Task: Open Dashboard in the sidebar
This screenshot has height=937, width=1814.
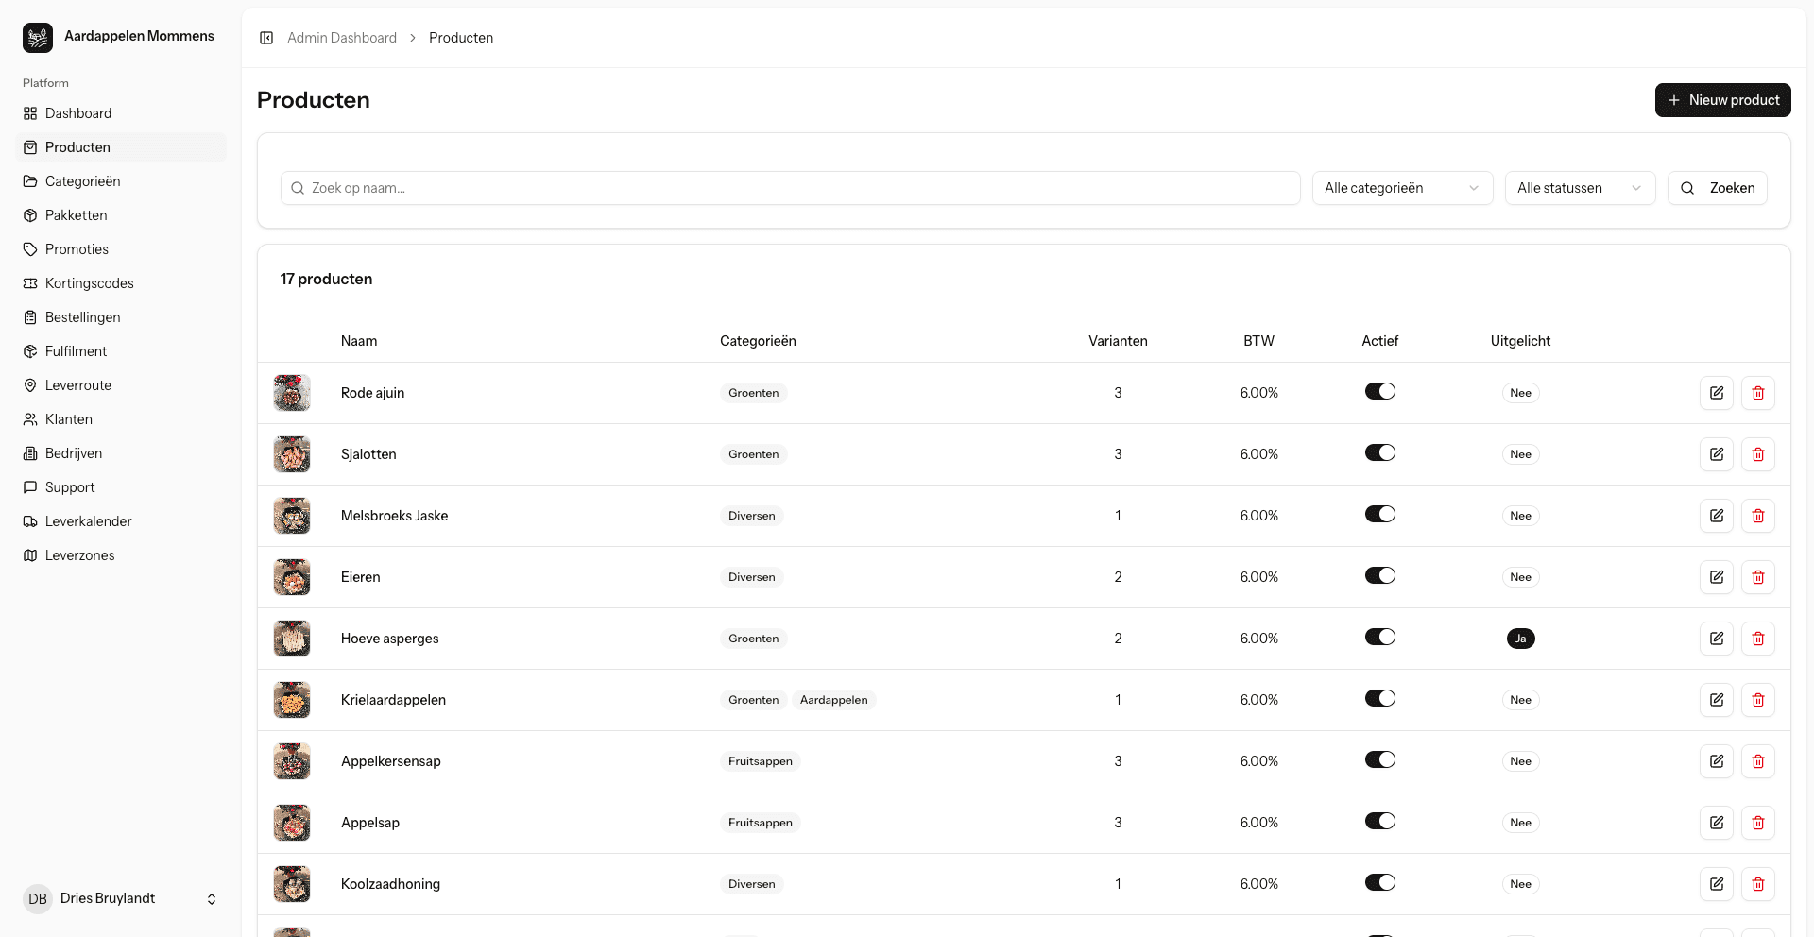Action: (x=121, y=113)
